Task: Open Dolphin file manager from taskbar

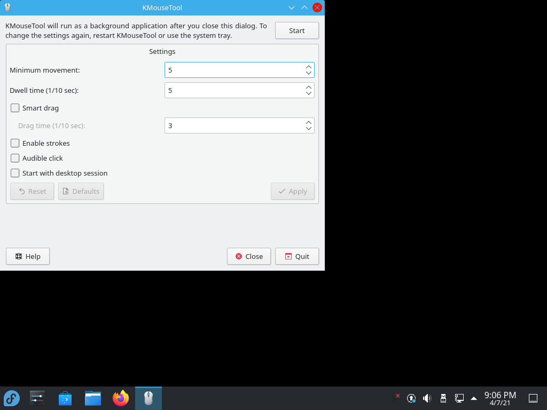Action: click(93, 398)
